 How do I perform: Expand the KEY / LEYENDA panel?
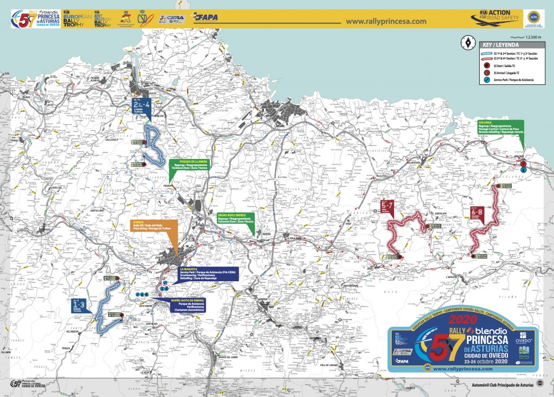tap(500, 44)
